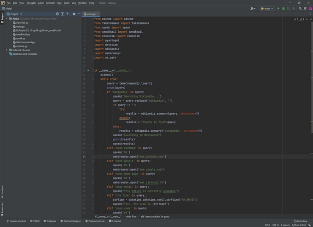Open the Tools menu
The width and height of the screenshot is (313, 227).
tap(66, 3)
